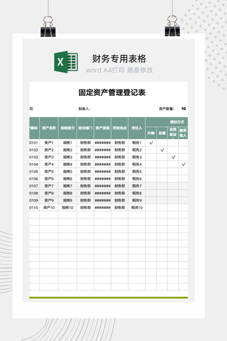Screen dimensions: 227x341
Task: Click the 资产原值 column header
Action: 103,128
